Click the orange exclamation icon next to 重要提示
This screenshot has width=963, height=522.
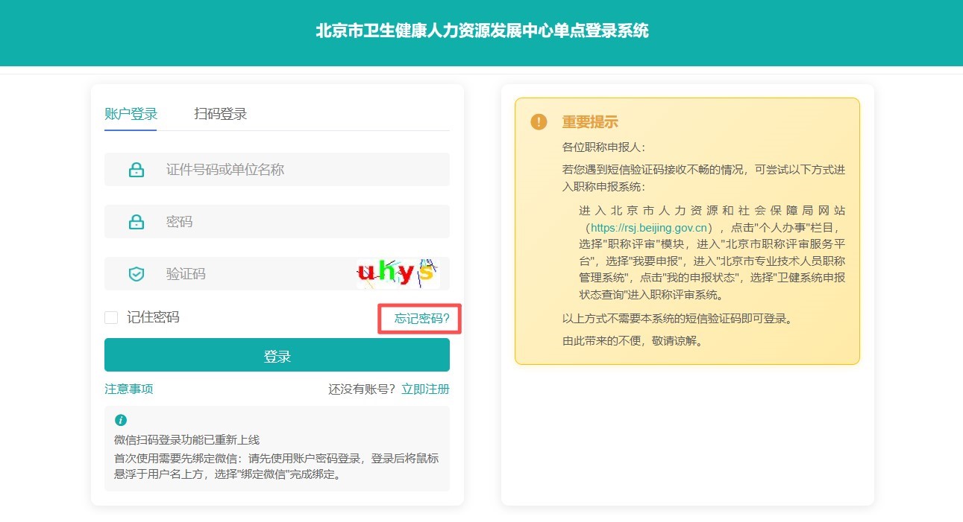(x=539, y=122)
